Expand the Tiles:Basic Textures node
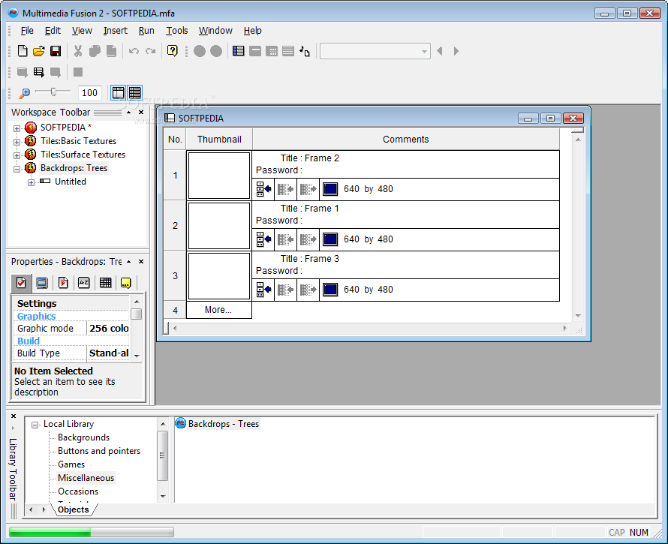668x544 pixels. (17, 142)
